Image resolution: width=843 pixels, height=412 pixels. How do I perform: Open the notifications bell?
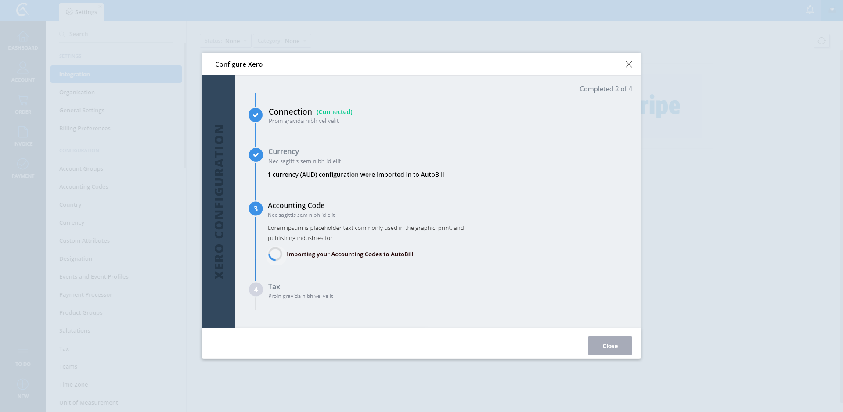810,10
